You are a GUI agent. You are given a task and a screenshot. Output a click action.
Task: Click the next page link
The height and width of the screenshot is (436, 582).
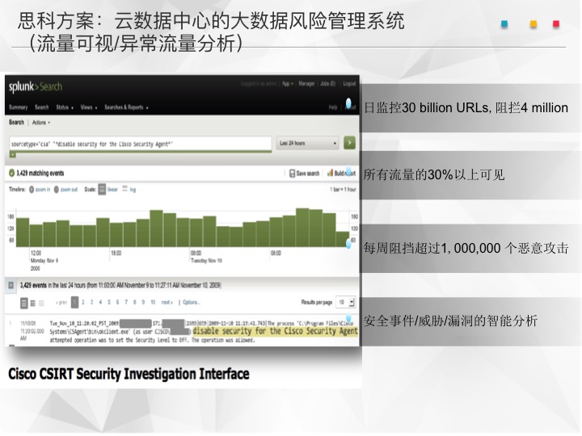(167, 303)
